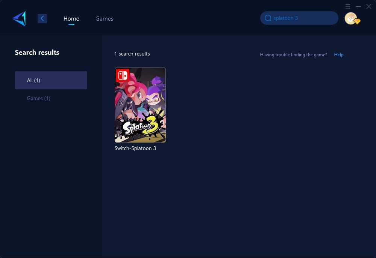Open the Splatoon 3 game cover thumbnail
This screenshot has width=376, height=258.
(140, 105)
